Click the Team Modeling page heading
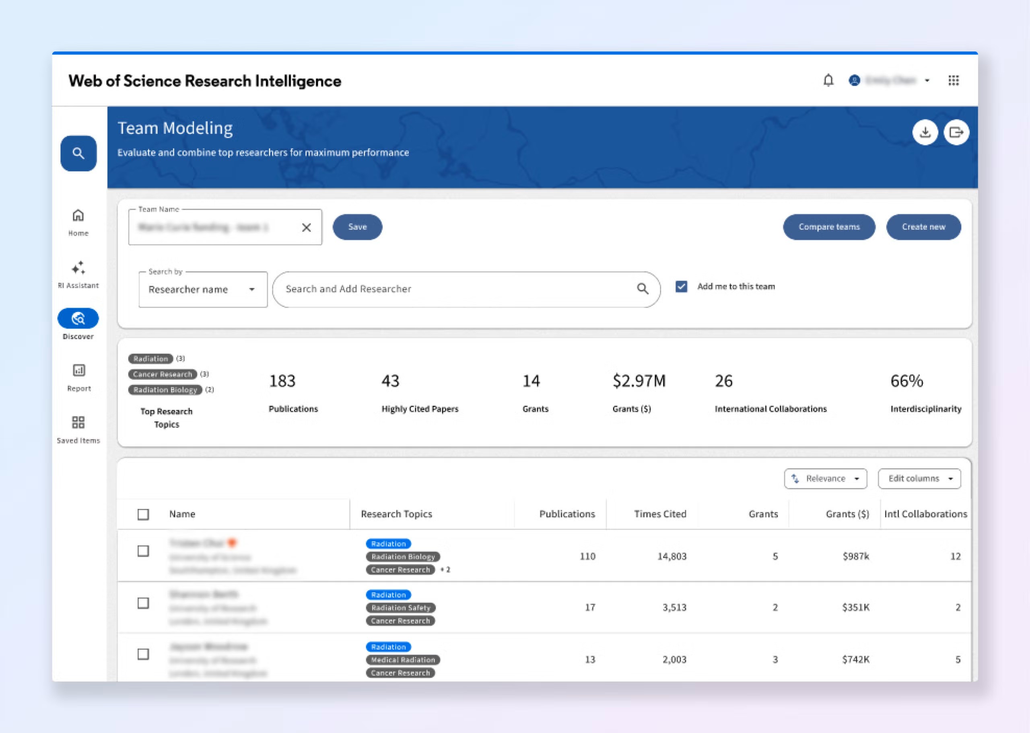1030x733 pixels. [175, 129]
